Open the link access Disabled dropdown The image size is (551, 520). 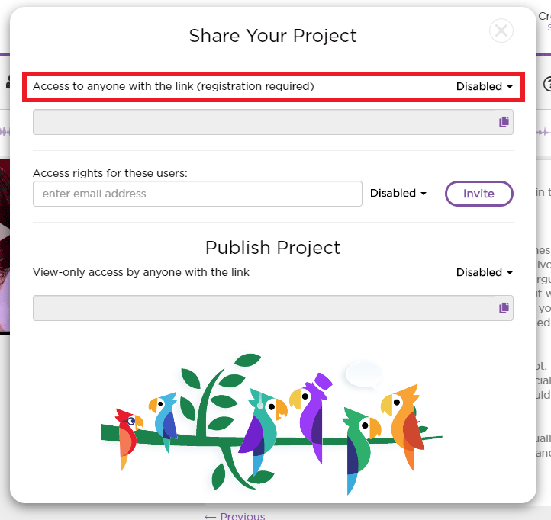pyautogui.click(x=484, y=87)
